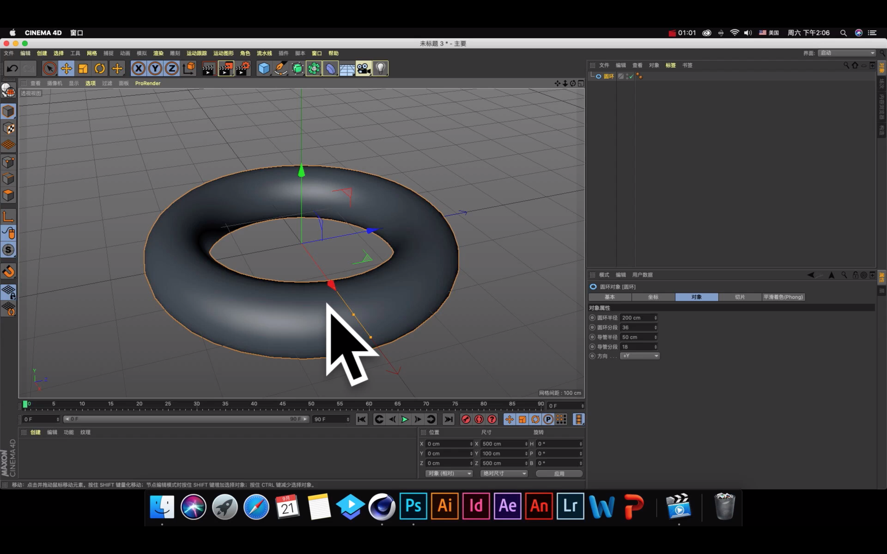887x554 pixels.
Task: Select the Move tool in top toolbar
Action: click(66, 69)
